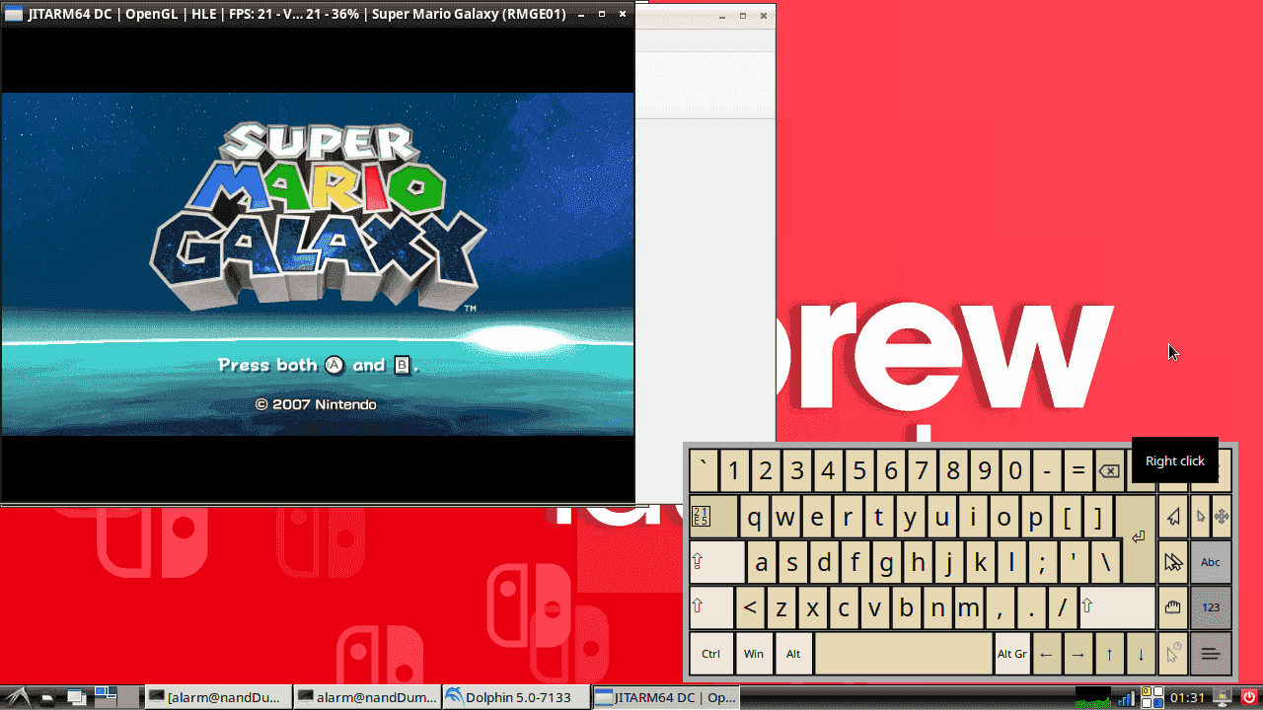This screenshot has width=1263, height=710.
Task: Toggle left Shift on the on-screen keyboard
Action: [x=710, y=606]
